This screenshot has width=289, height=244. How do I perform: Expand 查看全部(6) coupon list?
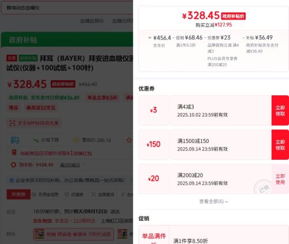pos(213,201)
